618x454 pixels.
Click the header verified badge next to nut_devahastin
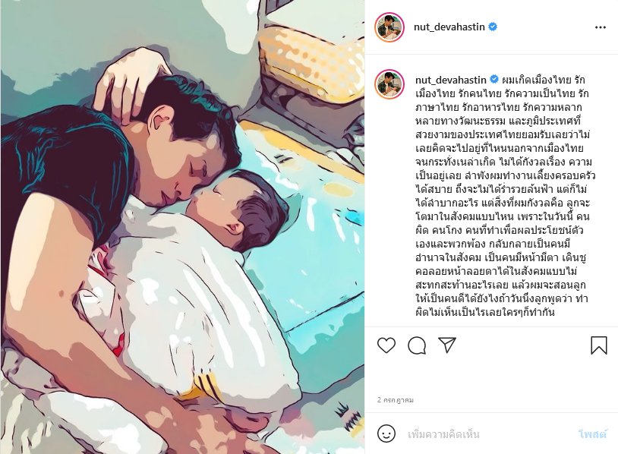click(493, 27)
